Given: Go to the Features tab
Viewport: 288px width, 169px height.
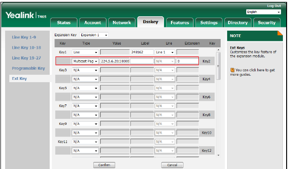Looking at the screenshot, I should (x=180, y=23).
